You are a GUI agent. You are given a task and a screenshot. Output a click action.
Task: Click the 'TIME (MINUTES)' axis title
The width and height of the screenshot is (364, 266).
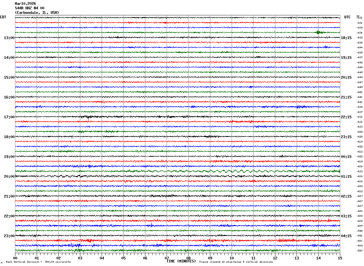(181, 261)
